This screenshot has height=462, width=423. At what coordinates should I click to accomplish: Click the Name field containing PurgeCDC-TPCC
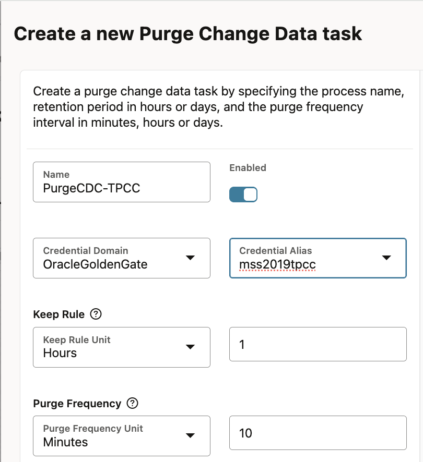pyautogui.click(x=122, y=188)
